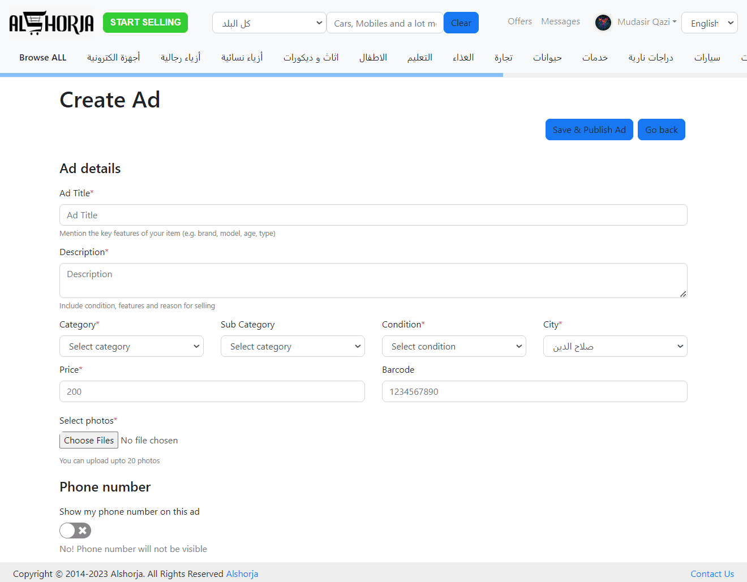This screenshot has width=747, height=582.
Task: Toggle show phone number switch
Action: point(75,531)
